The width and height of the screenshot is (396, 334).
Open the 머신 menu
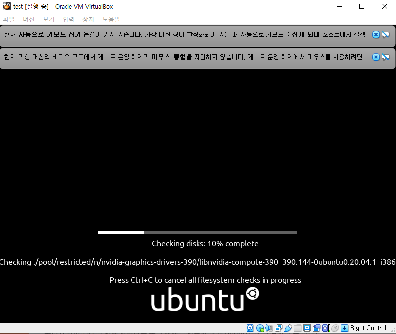coord(29,19)
